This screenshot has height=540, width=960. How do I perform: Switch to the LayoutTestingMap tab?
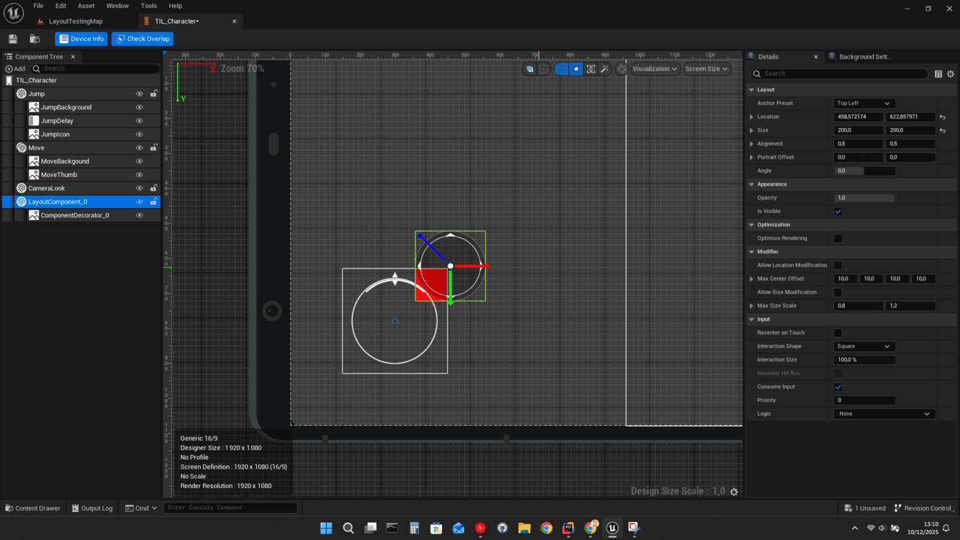(76, 21)
